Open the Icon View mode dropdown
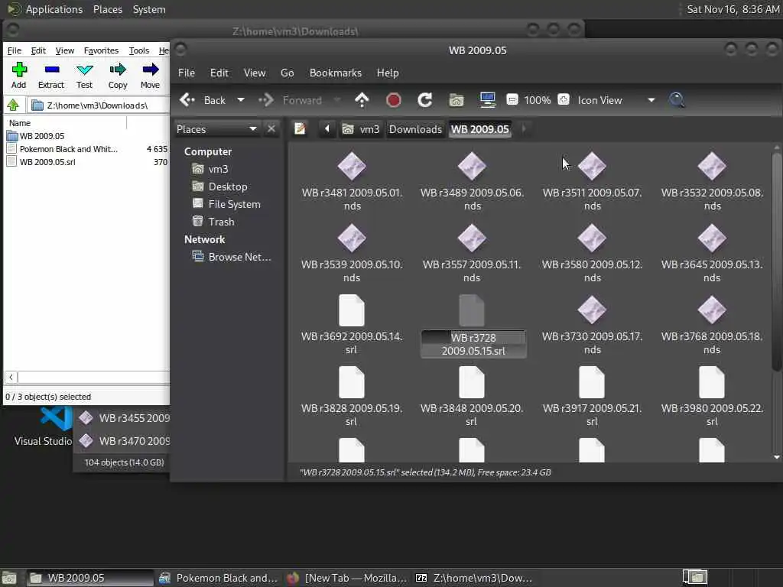 tap(616, 100)
